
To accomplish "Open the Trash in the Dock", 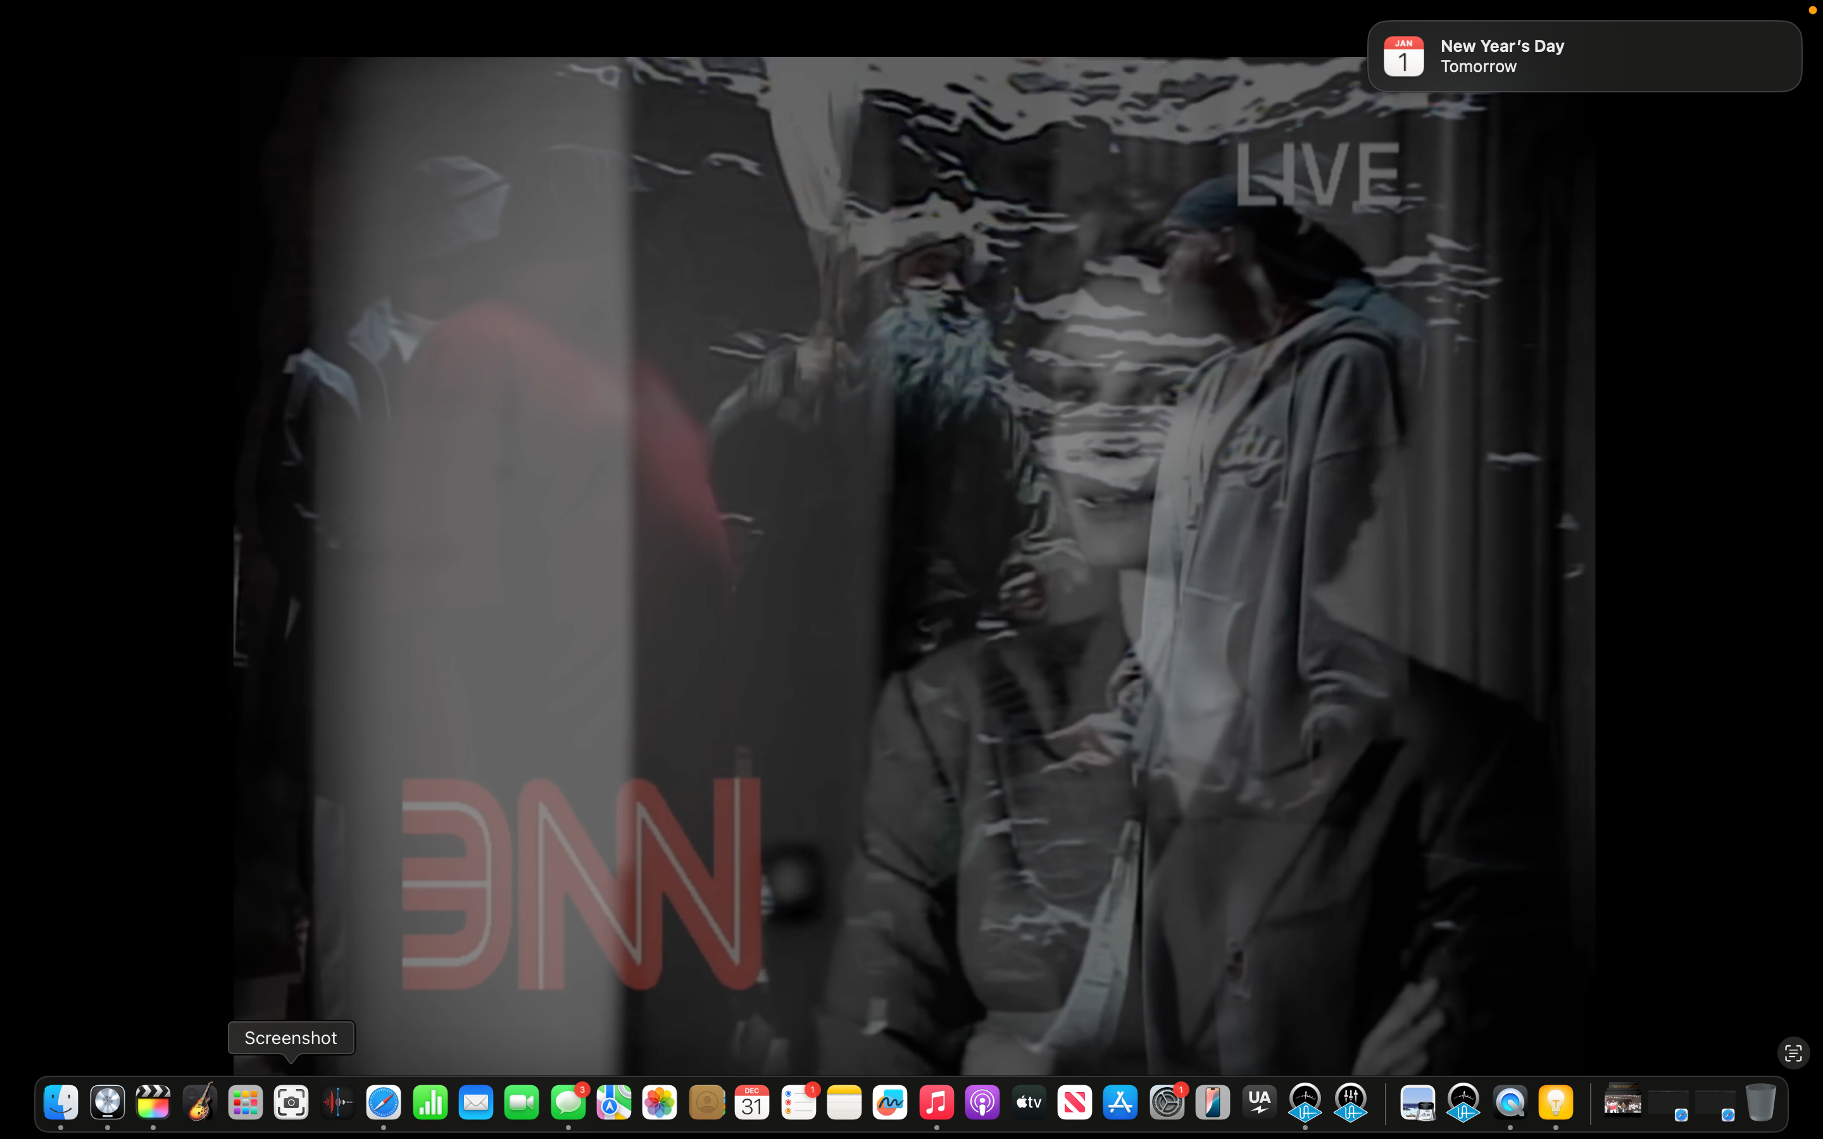I will click(1760, 1103).
